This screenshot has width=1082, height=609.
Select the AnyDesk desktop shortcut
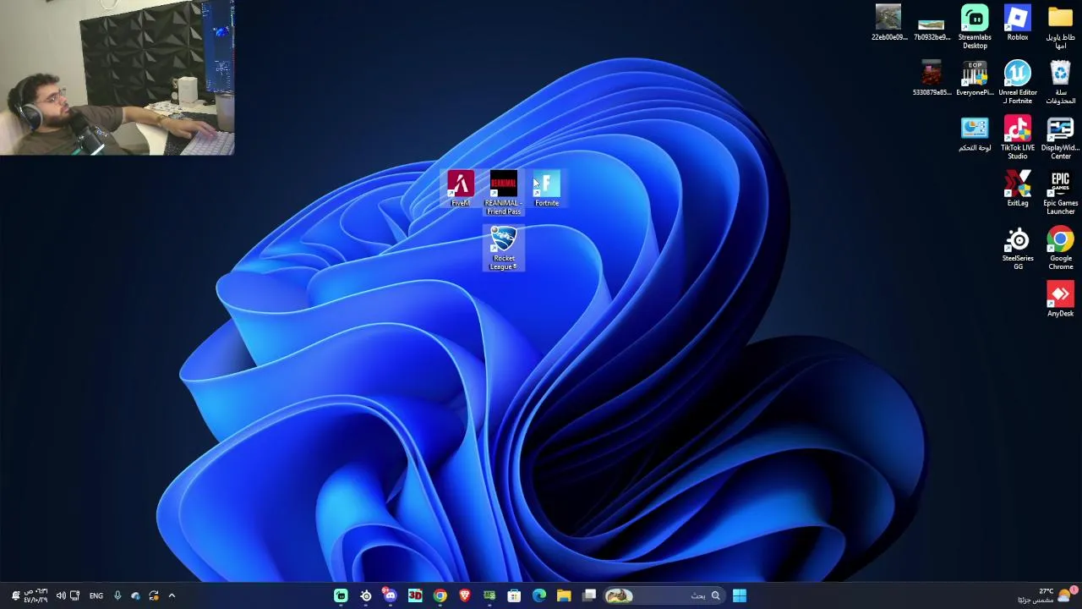click(1061, 299)
